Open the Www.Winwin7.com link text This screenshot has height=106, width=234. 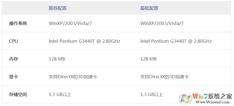pos(212,102)
